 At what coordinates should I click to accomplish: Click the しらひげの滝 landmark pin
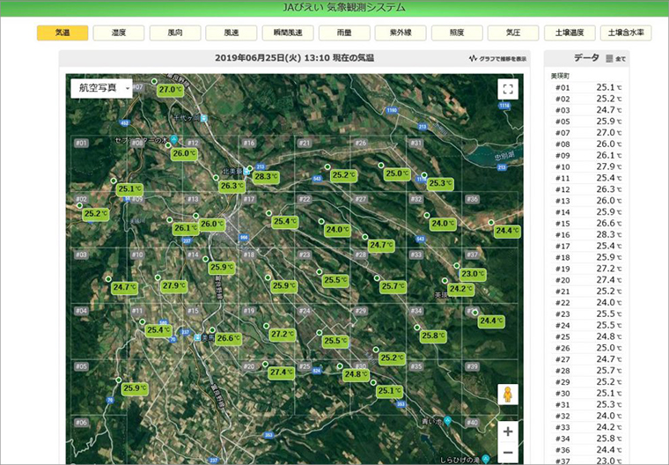486,460
